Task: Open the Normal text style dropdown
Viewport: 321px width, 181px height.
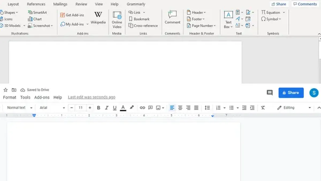Action: pos(20,108)
